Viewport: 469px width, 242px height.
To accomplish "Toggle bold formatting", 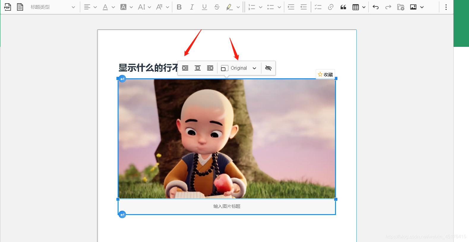I will 179,7.
